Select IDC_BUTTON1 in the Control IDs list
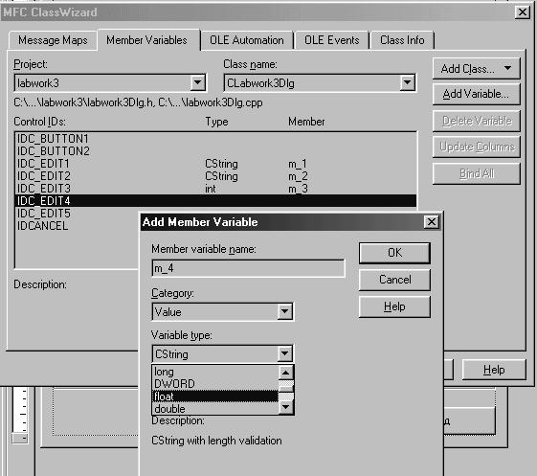This screenshot has height=476, width=537. click(215, 139)
